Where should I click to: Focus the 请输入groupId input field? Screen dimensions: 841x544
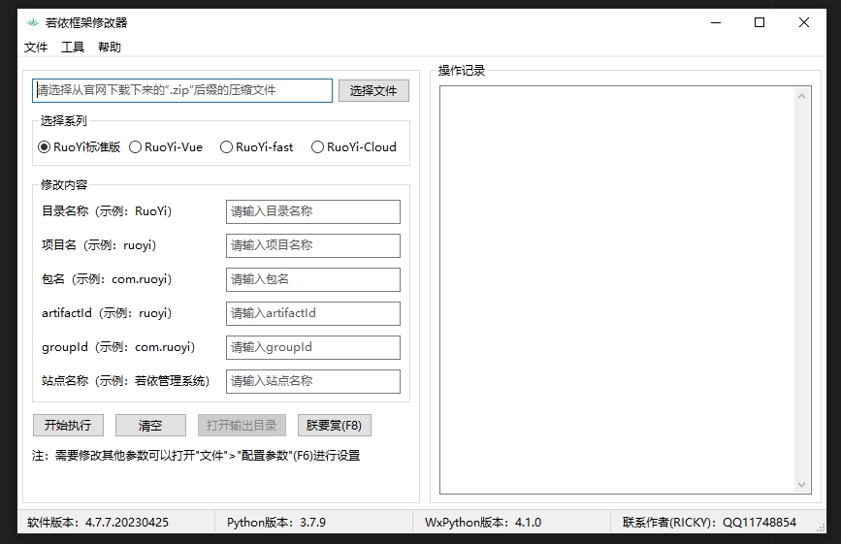coord(313,347)
